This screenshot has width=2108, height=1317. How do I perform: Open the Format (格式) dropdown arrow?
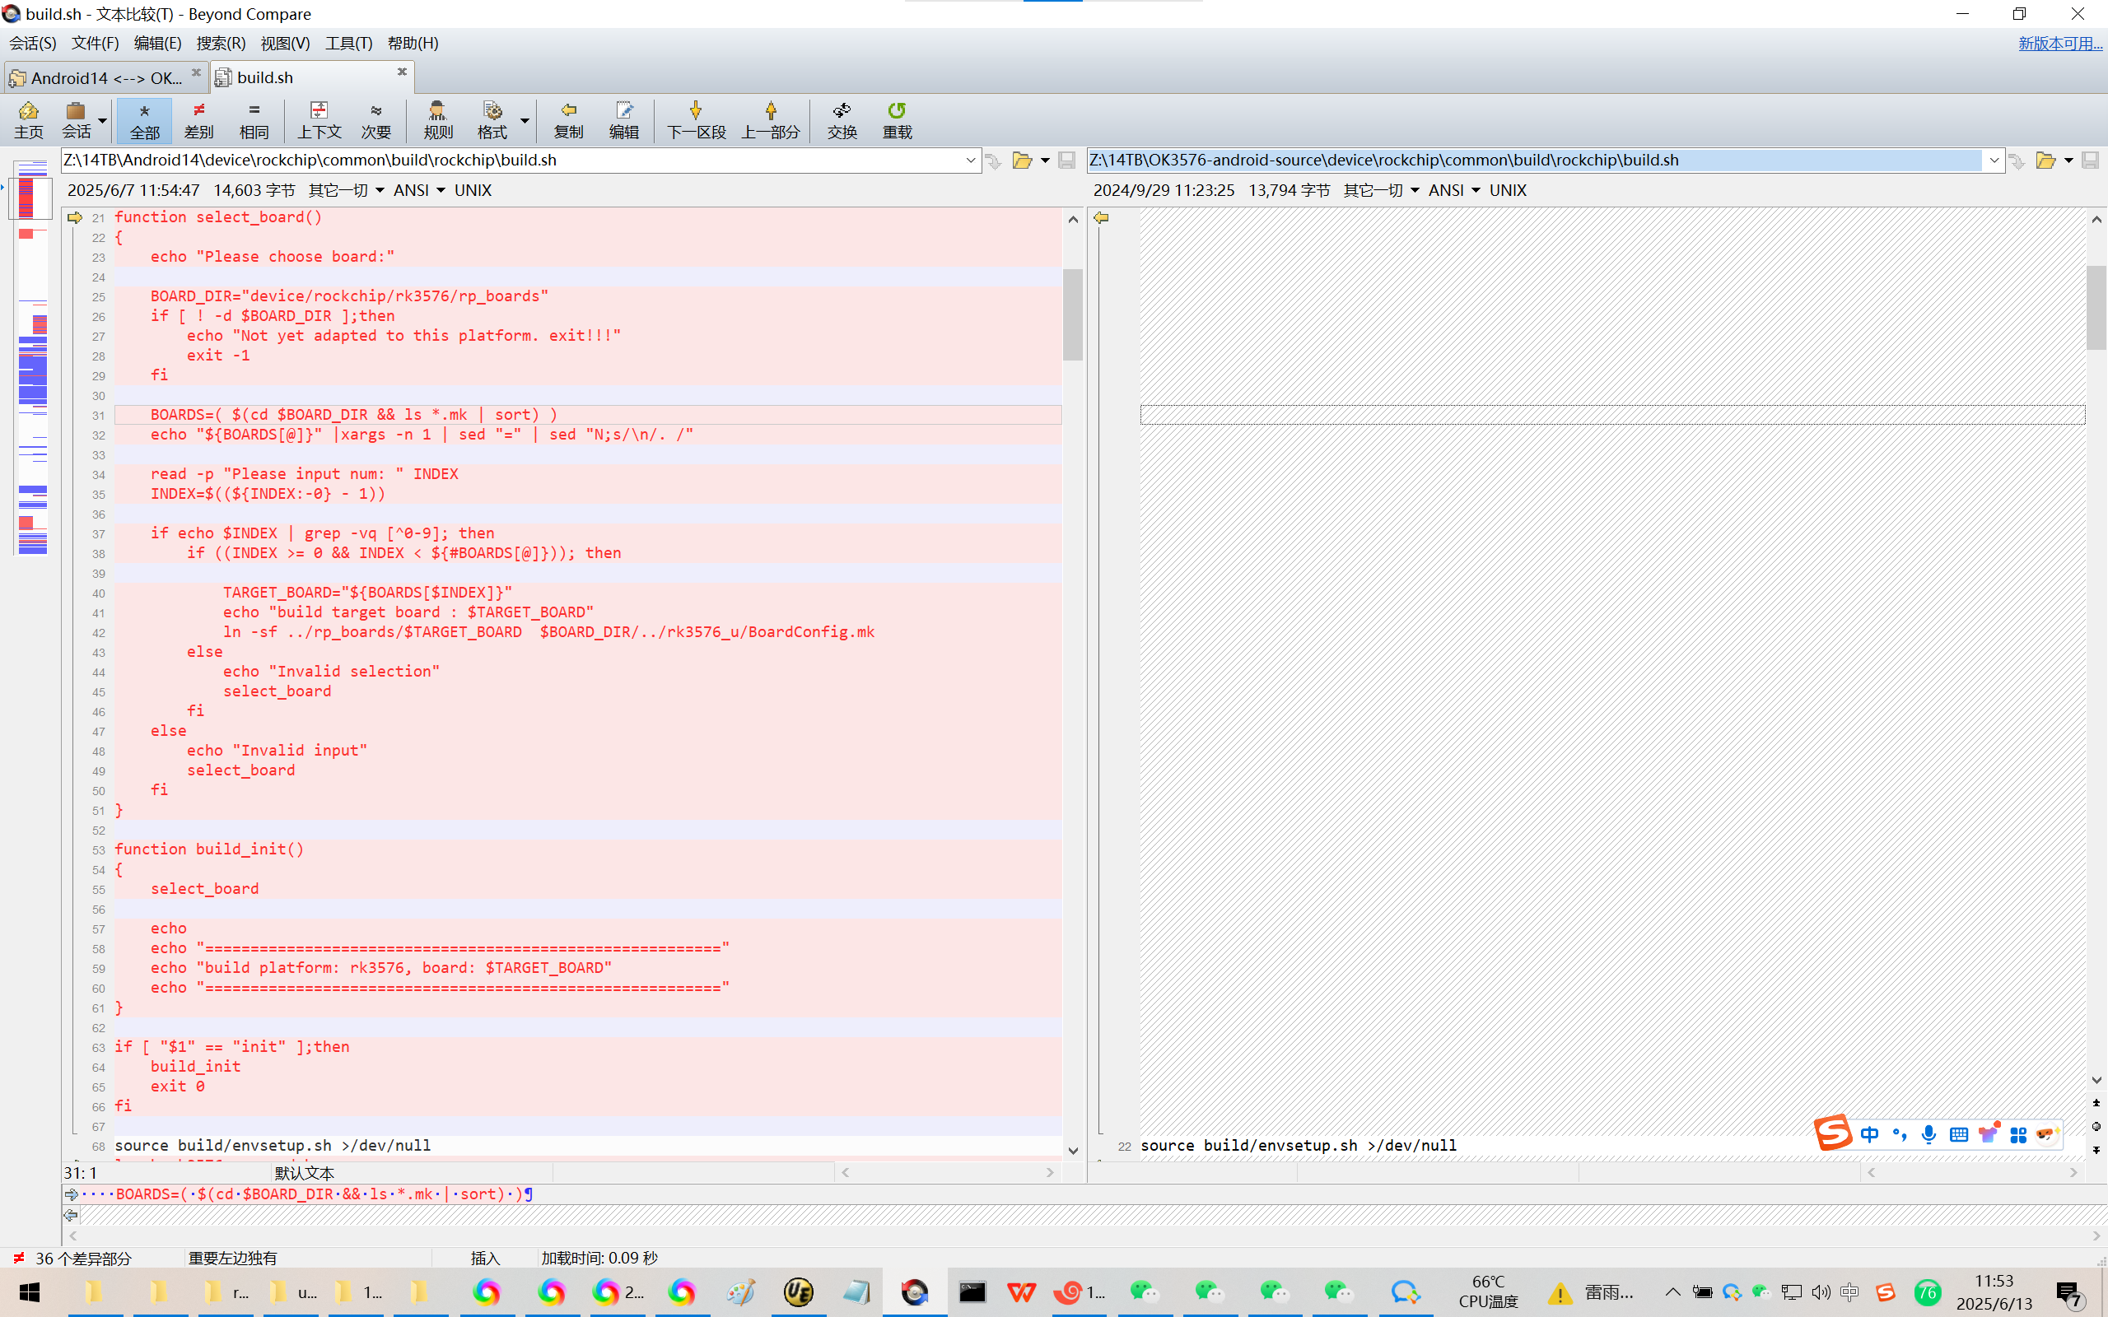[x=525, y=119]
